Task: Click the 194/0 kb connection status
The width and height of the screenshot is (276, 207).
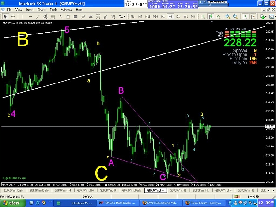Action: click(x=253, y=196)
